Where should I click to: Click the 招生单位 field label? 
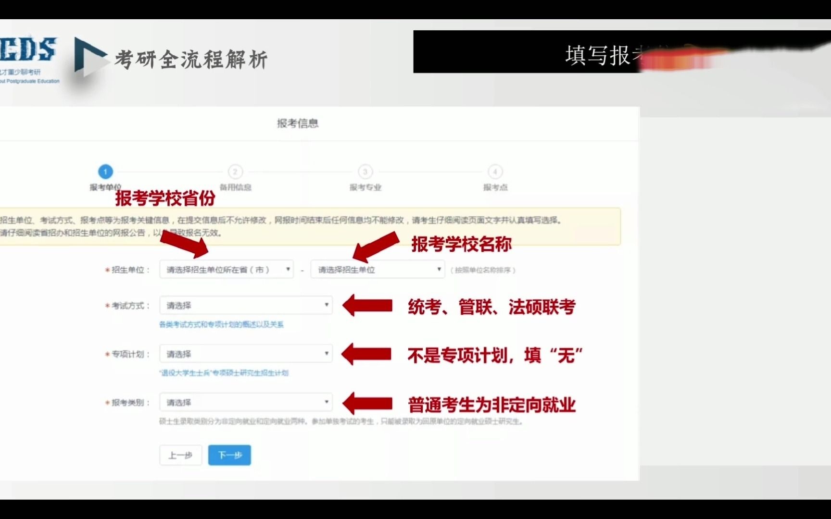point(127,270)
